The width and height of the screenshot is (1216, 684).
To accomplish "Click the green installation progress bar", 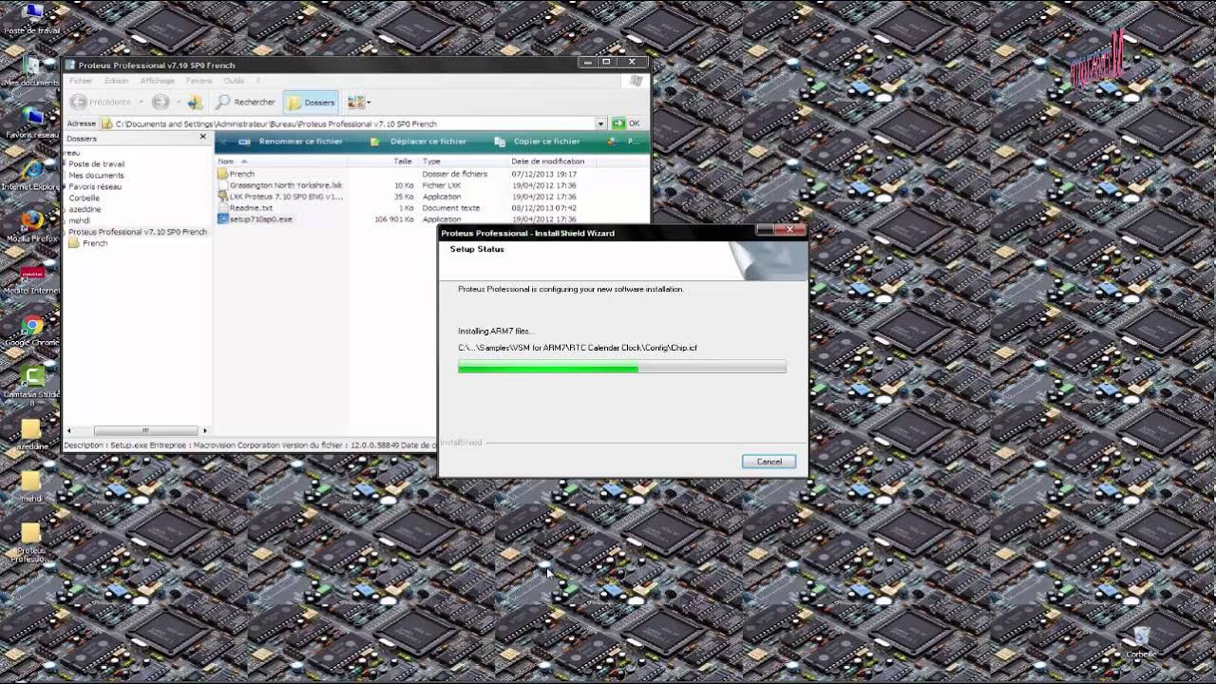I will pos(621,368).
